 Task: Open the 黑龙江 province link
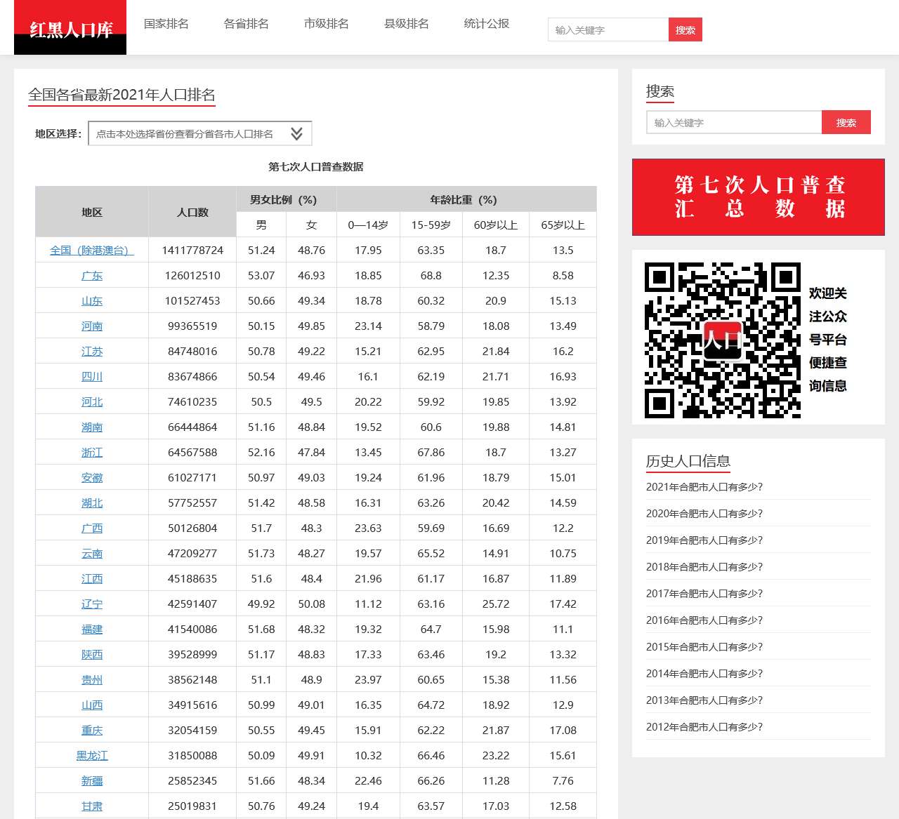pos(92,756)
